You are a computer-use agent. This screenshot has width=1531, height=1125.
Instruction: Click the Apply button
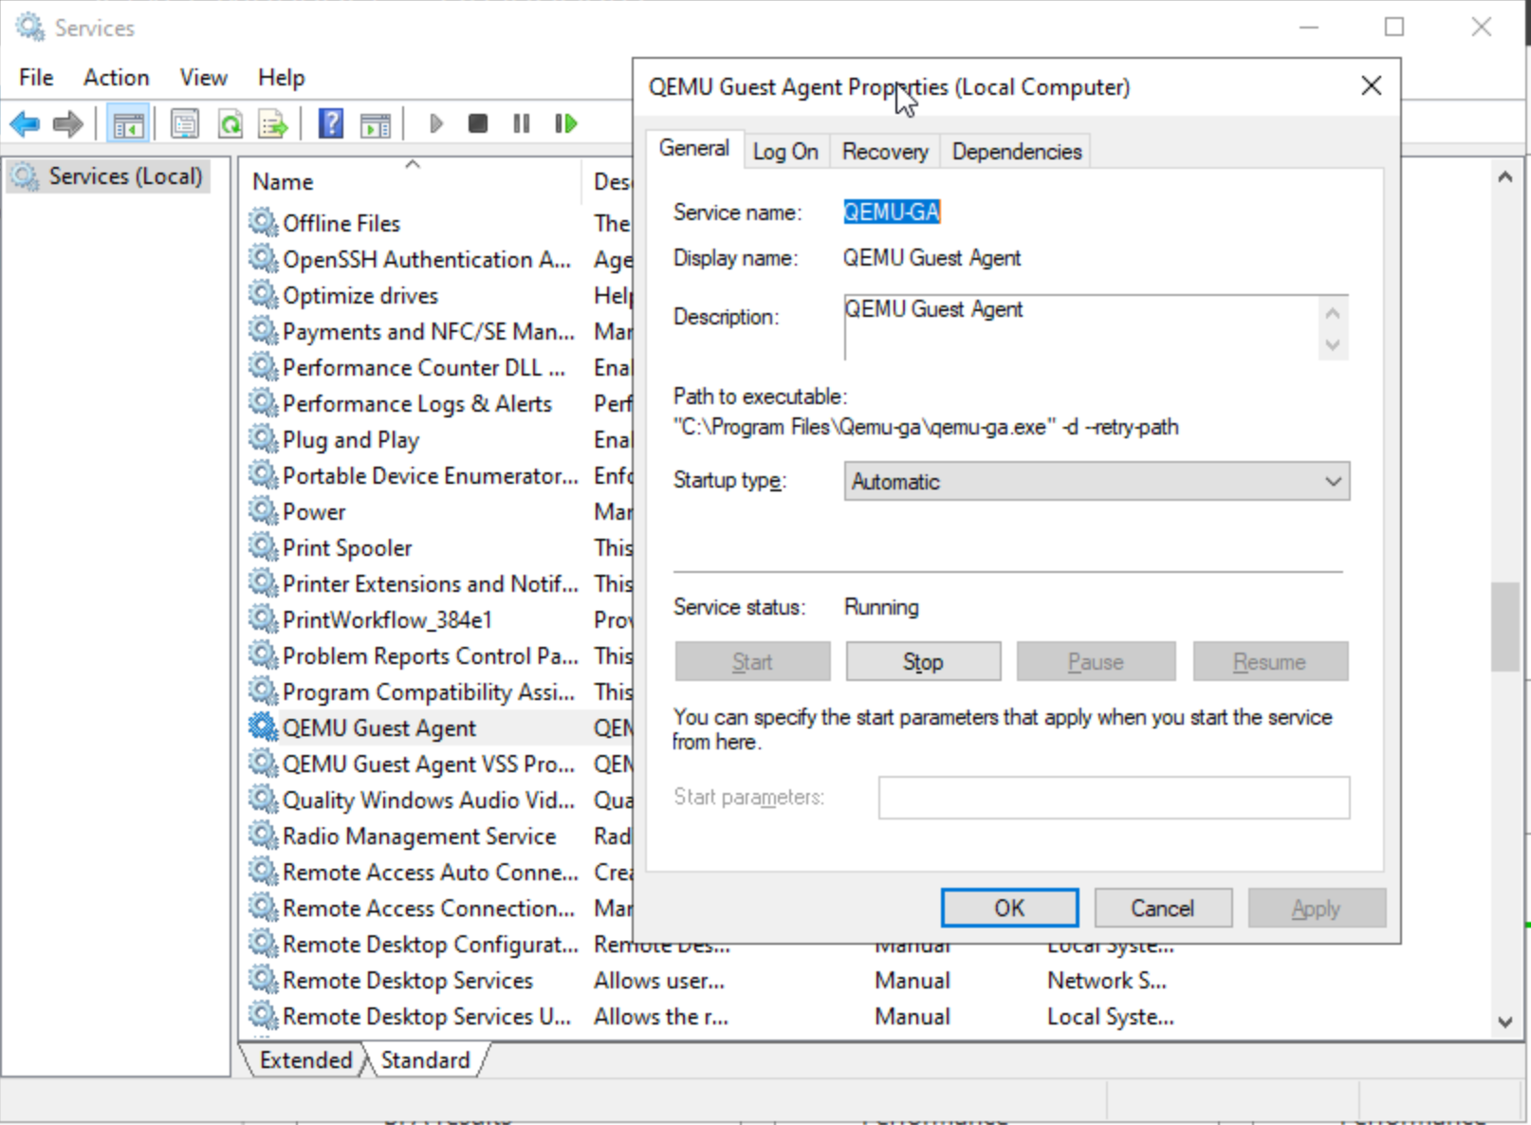point(1317,908)
